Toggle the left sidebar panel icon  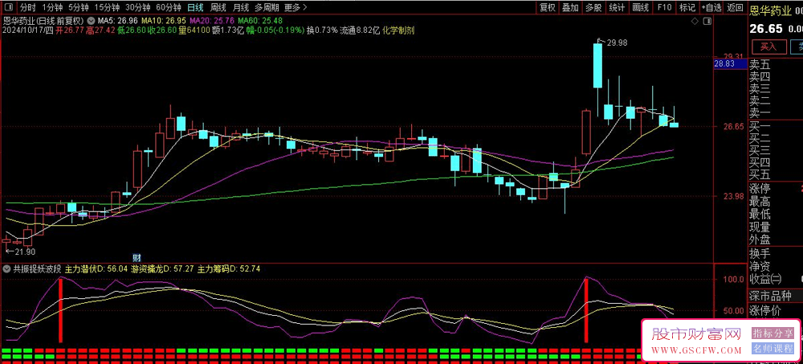[x=9, y=7]
